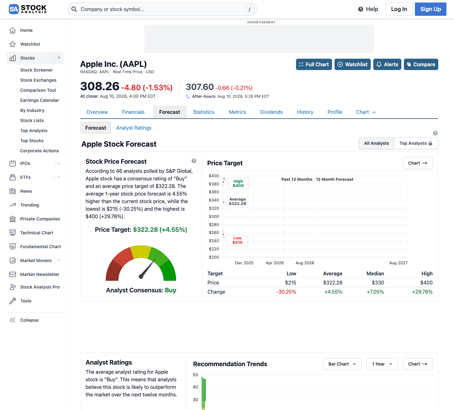Click the info icon beside Stock Price Forecast
Image resolution: width=454 pixels, height=410 pixels.
(x=194, y=161)
